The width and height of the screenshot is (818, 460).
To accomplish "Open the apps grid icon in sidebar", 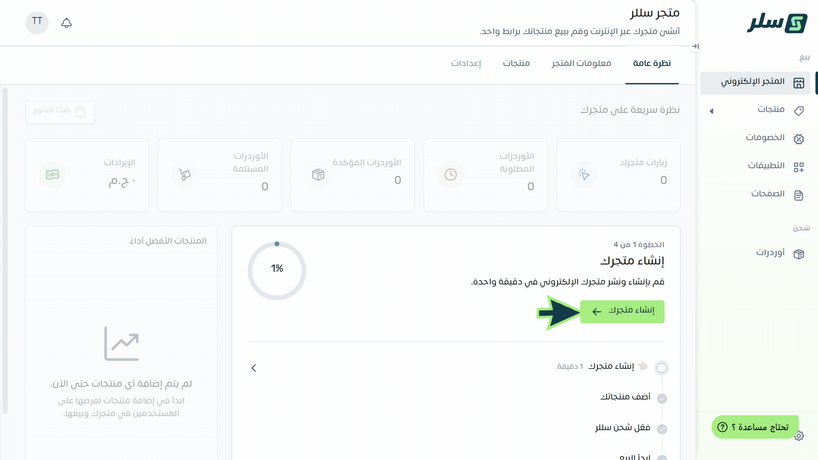I will tap(799, 167).
